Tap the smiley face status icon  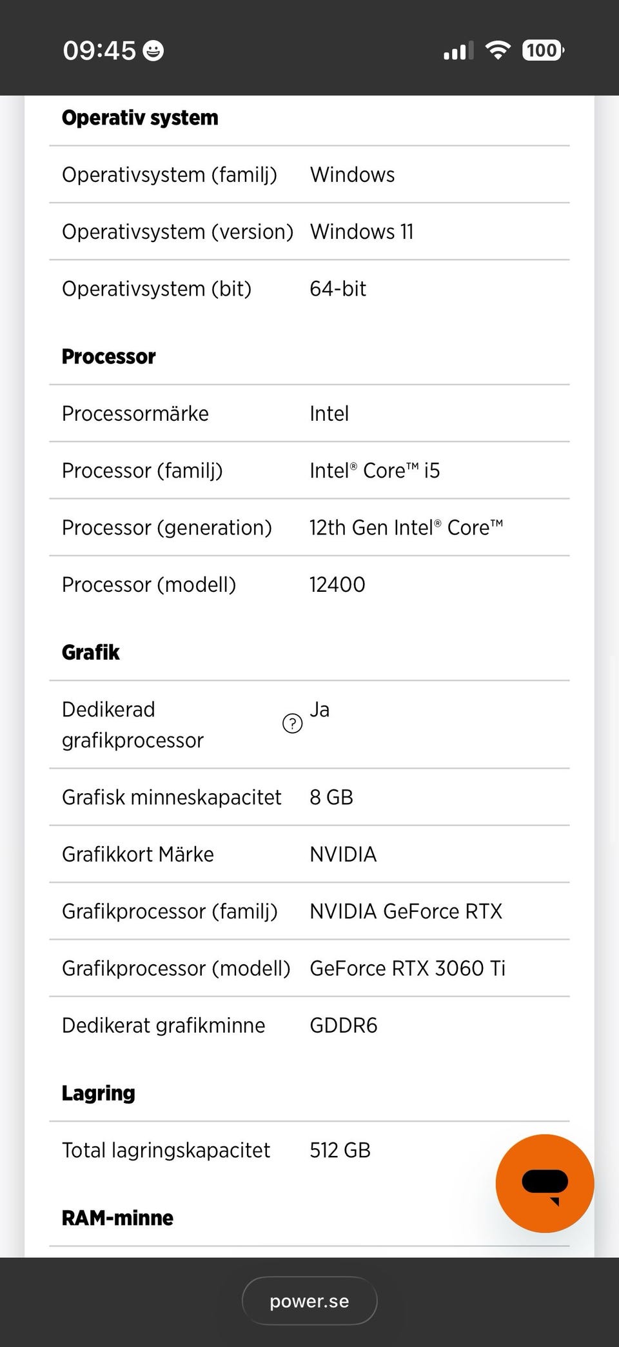coord(153,50)
